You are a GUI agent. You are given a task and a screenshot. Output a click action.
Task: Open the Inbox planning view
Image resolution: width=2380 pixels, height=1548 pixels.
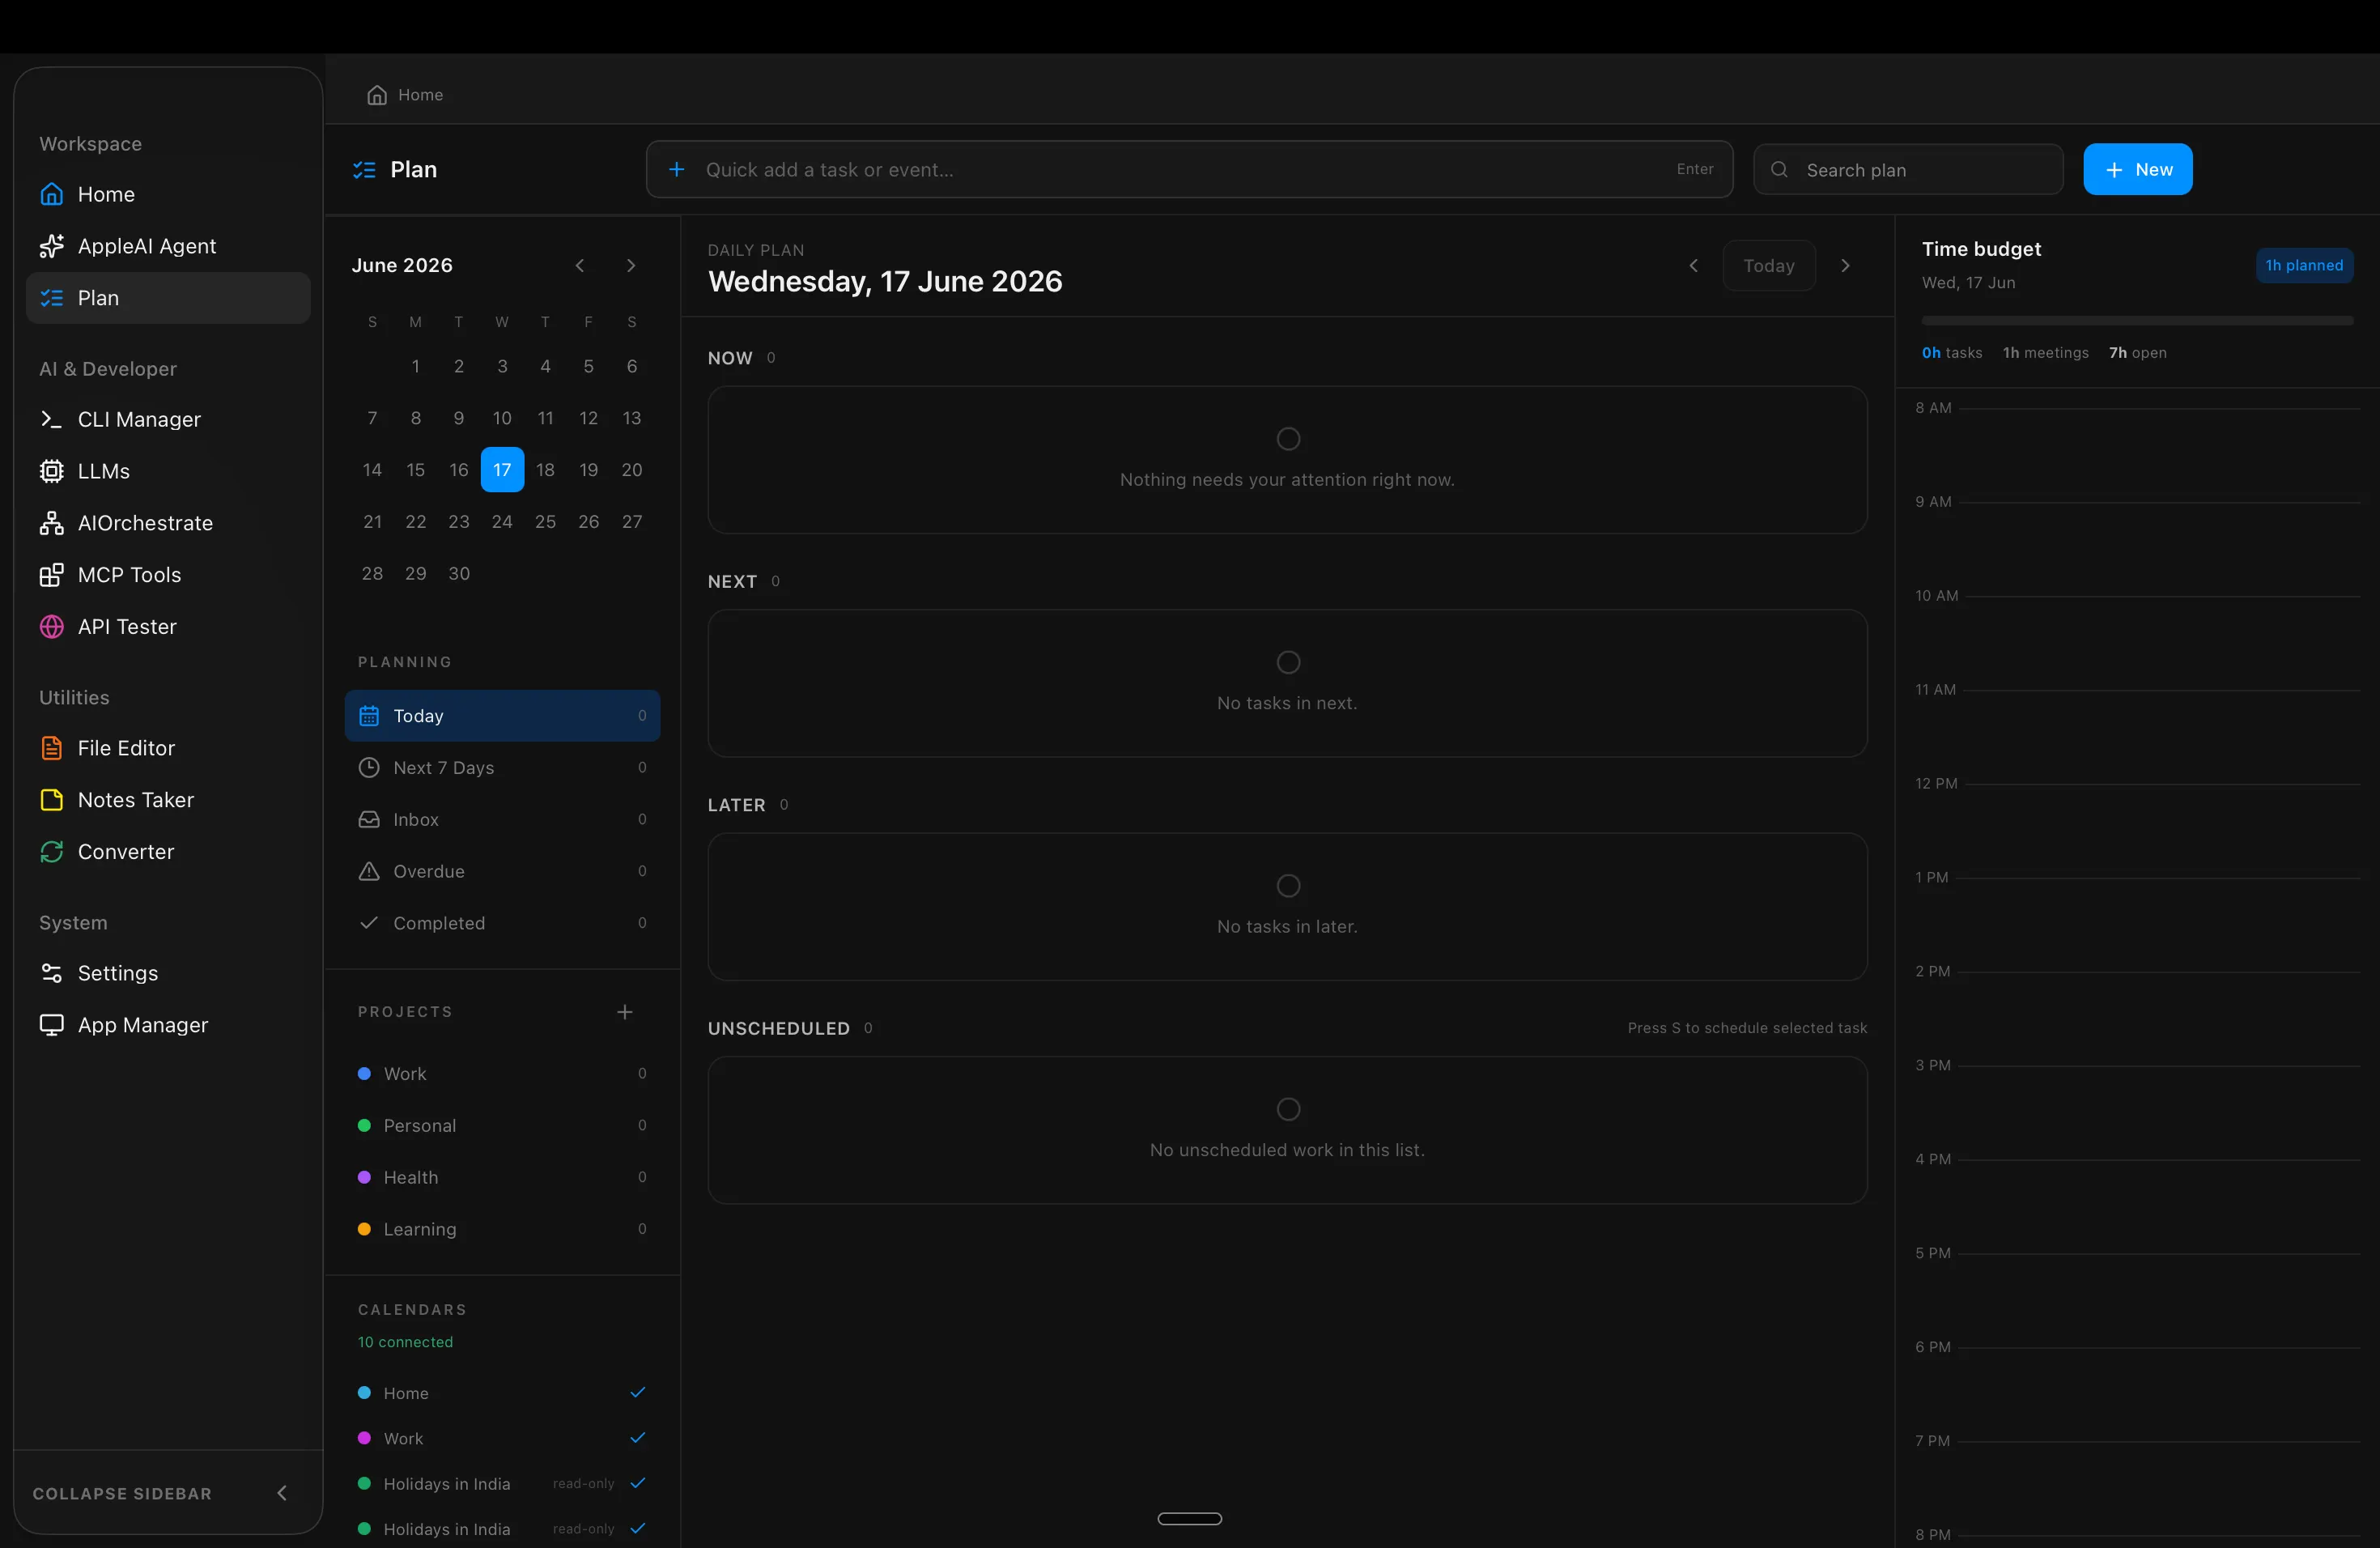(502, 820)
